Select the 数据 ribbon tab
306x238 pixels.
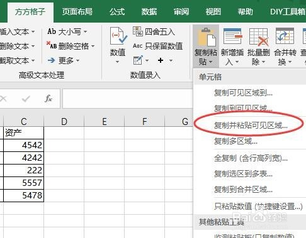point(149,12)
